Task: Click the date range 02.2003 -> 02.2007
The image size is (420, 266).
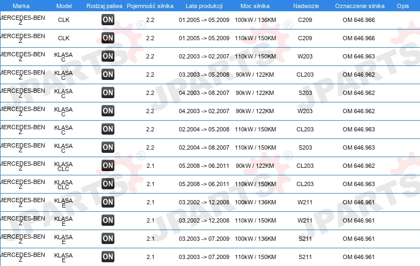Action: click(x=204, y=56)
